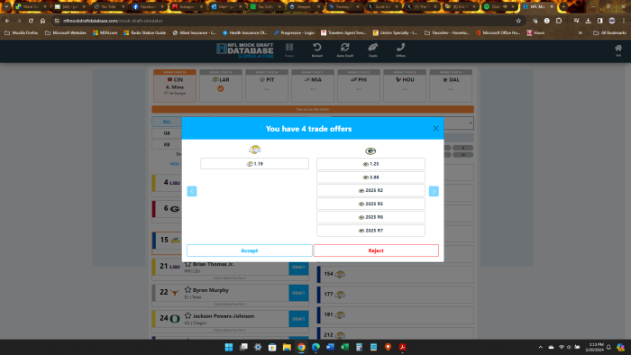Screen dimensions: 631x355
Task: Open File Explorer from the taskbar
Action: [287, 347]
